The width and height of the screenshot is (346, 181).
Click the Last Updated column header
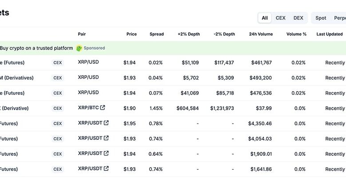[329, 34]
